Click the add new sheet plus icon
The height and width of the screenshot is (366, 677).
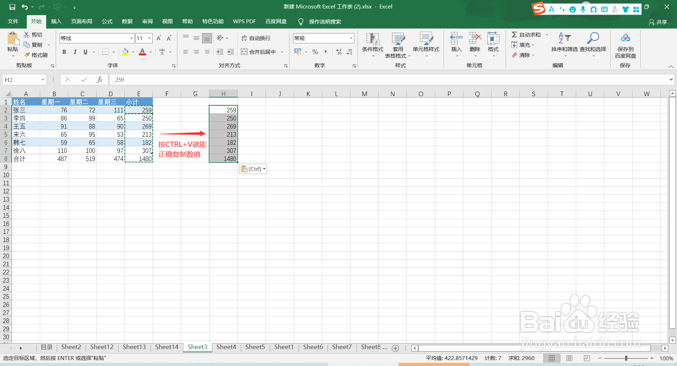pyautogui.click(x=395, y=348)
